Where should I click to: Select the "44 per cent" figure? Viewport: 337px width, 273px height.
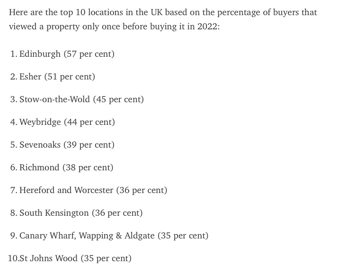[x=89, y=122]
